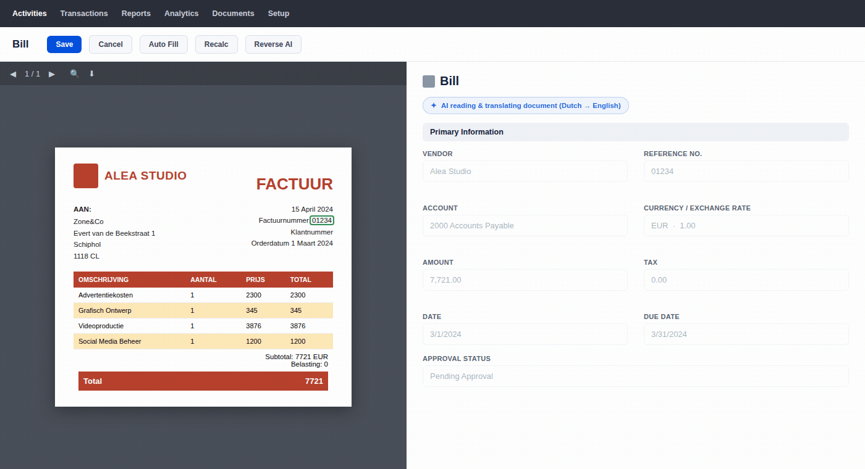Open the Documents menu

(x=233, y=14)
